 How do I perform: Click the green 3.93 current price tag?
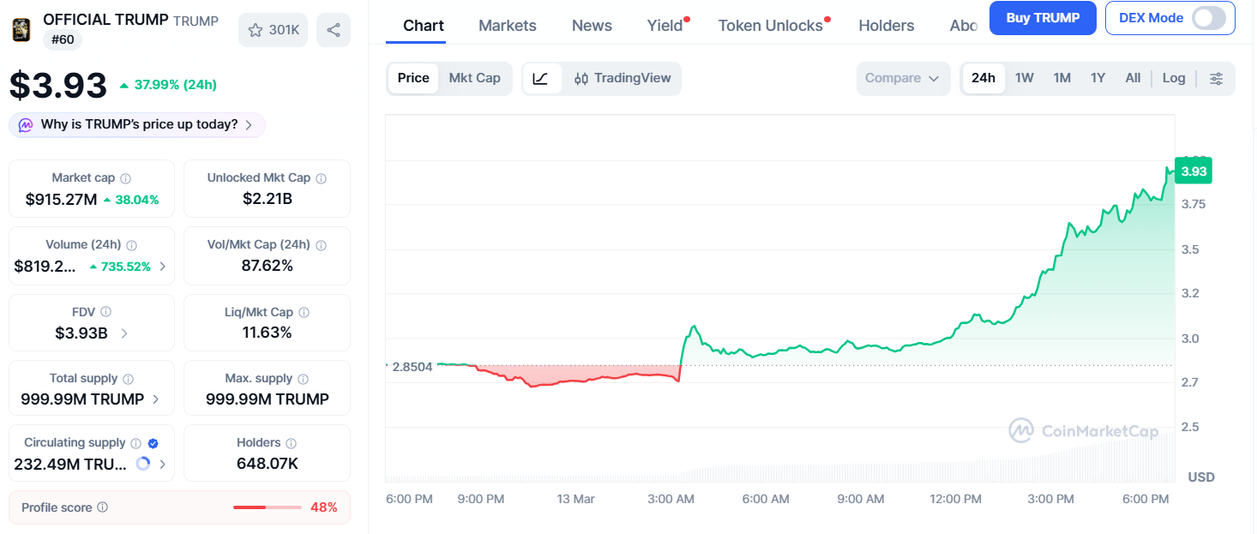[1193, 171]
